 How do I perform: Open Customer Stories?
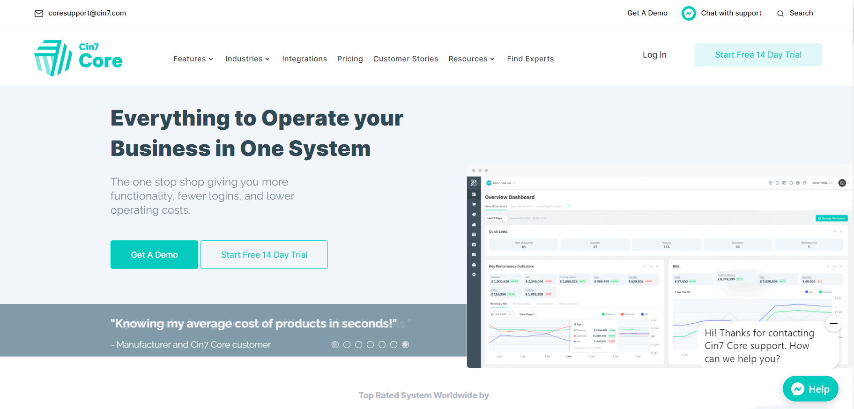(x=406, y=59)
